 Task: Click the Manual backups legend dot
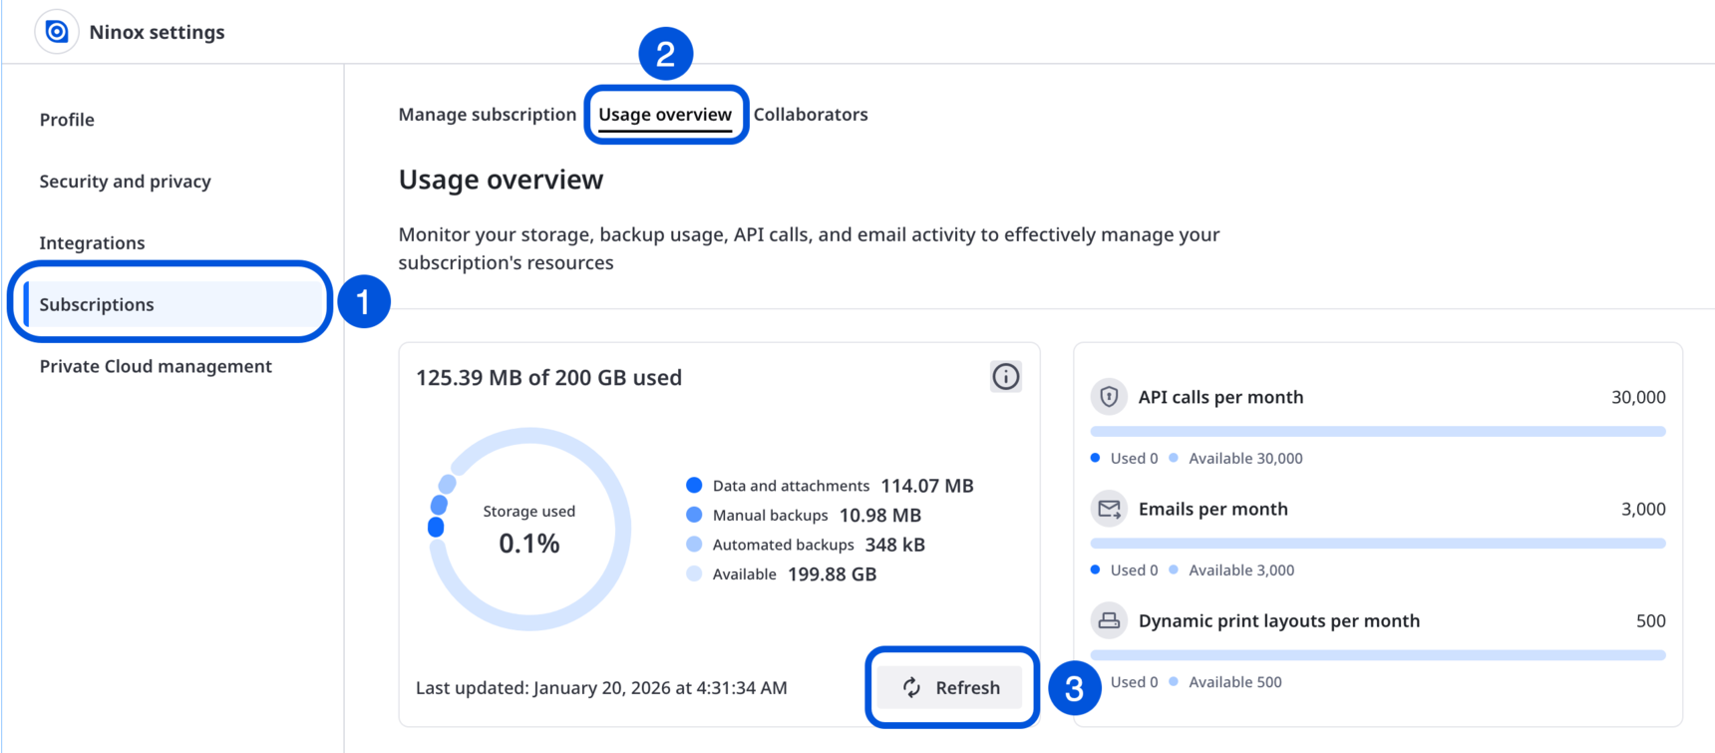pyautogui.click(x=694, y=516)
